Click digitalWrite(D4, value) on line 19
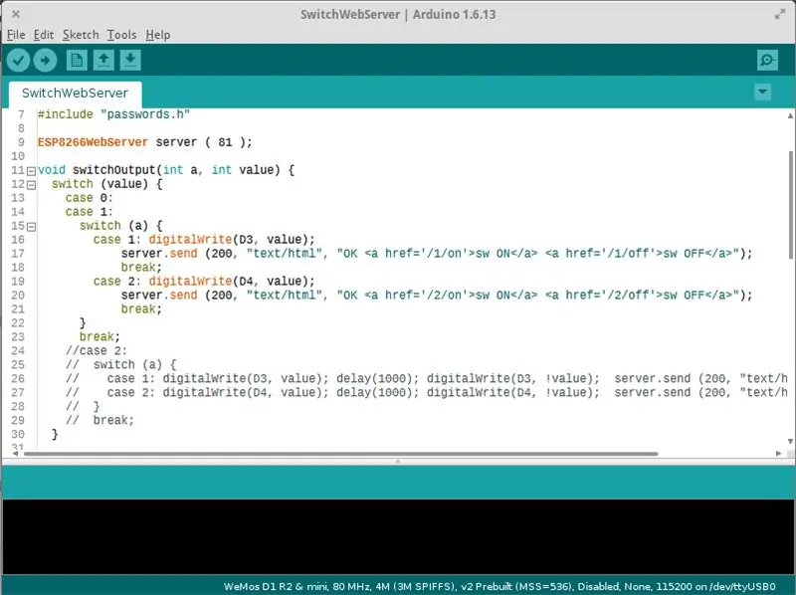The width and height of the screenshot is (796, 595). pyautogui.click(x=232, y=282)
